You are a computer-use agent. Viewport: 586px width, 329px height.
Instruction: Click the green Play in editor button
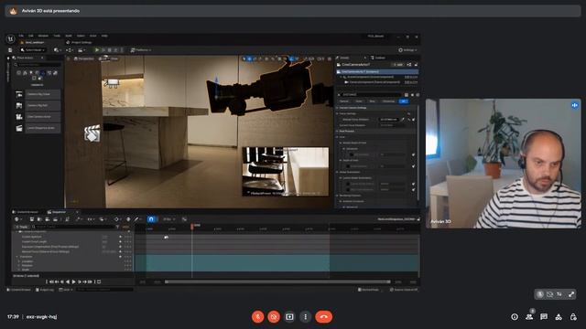point(97,50)
